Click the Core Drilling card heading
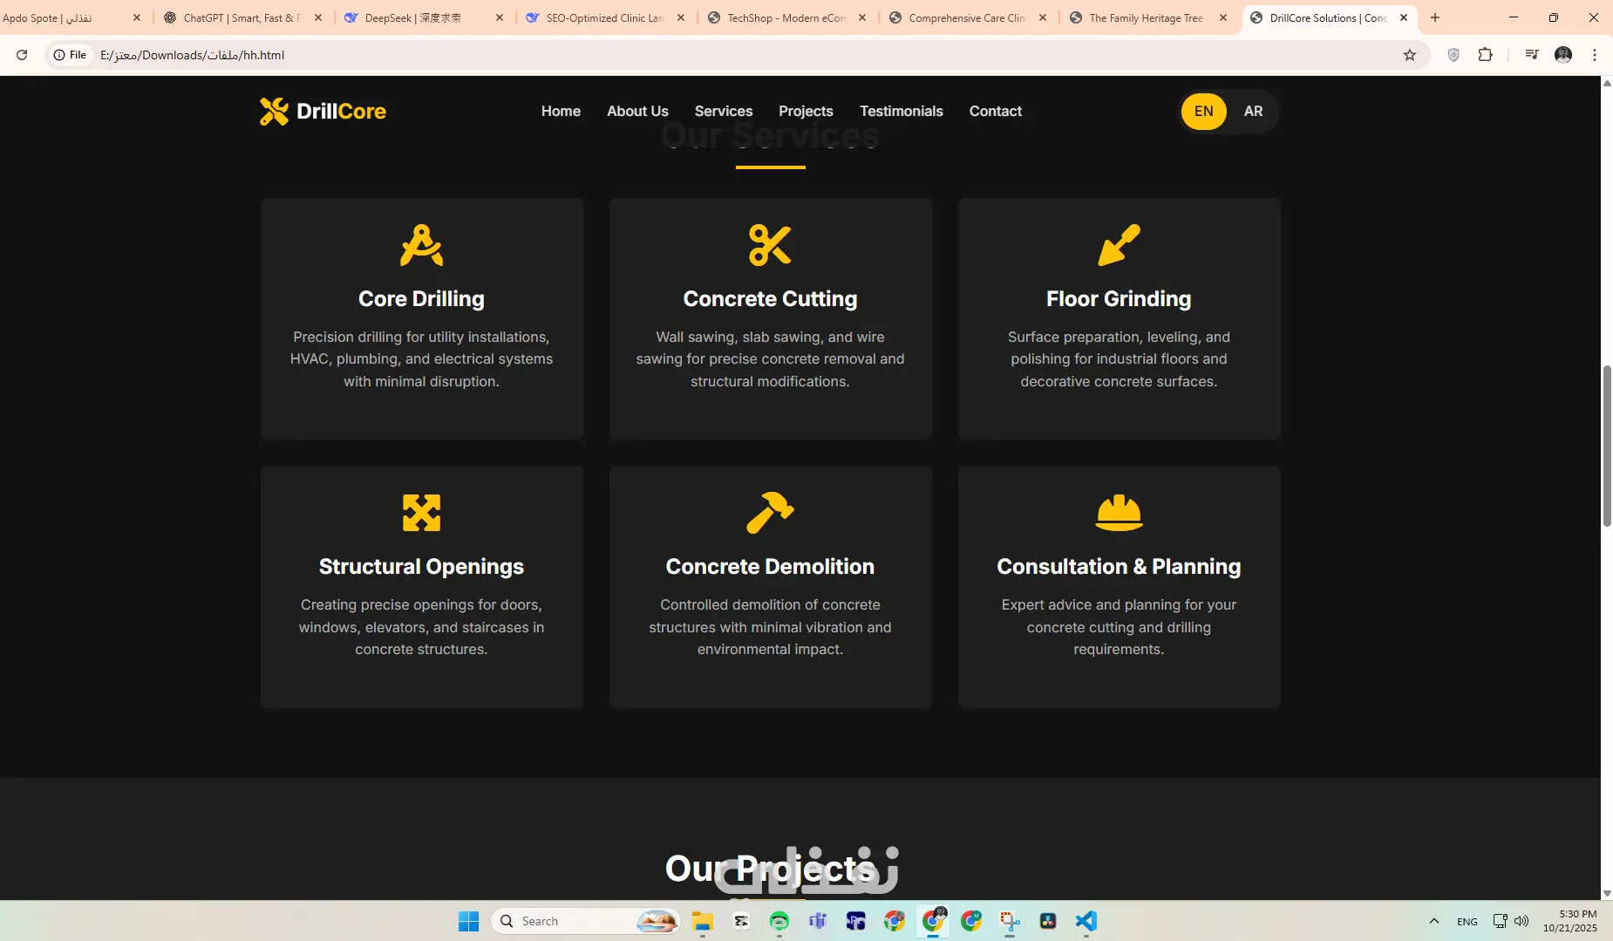1613x941 pixels. pyautogui.click(x=421, y=299)
